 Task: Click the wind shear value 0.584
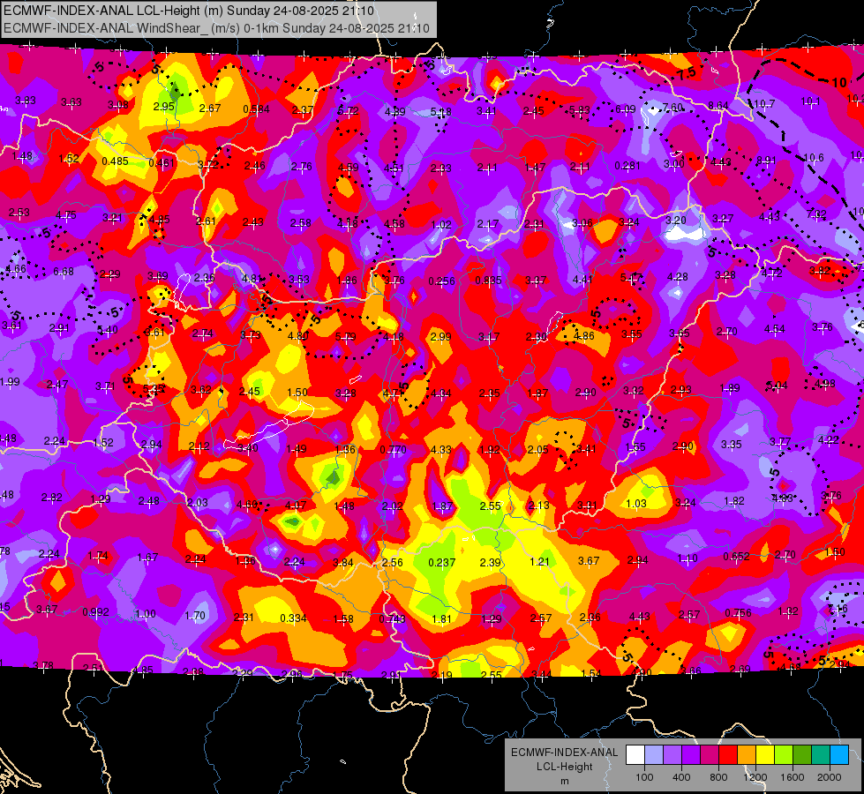[x=256, y=109]
